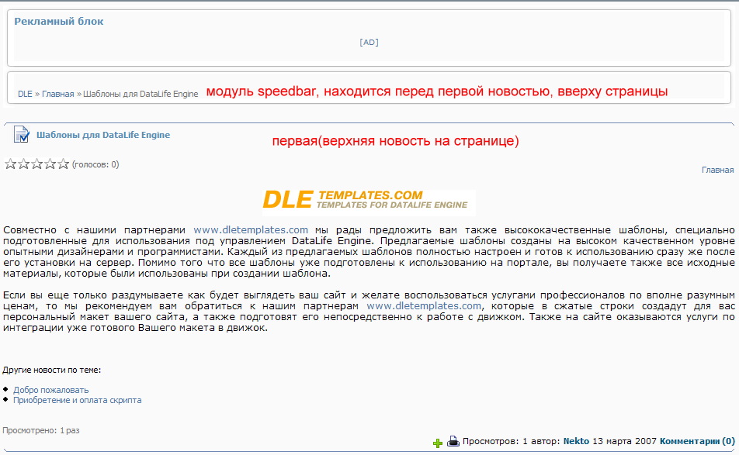Viewport: 739px width, 455px height.
Task: Open the Главная category link under the title
Action: click(717, 170)
